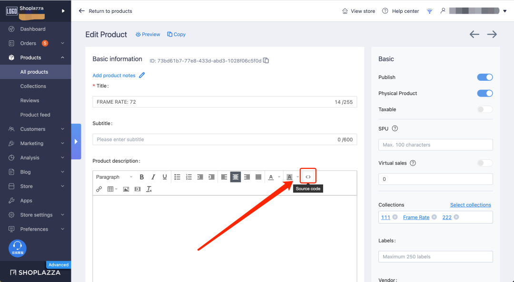Remove 111 collection tag
The width and height of the screenshot is (514, 282).
pos(395,217)
